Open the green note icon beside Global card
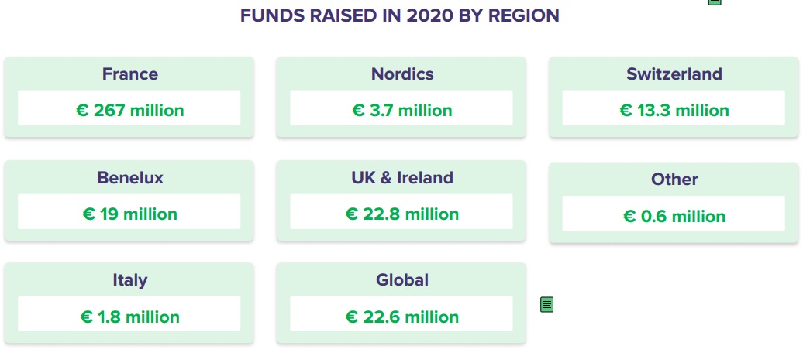This screenshot has height=363, width=803. tap(547, 305)
